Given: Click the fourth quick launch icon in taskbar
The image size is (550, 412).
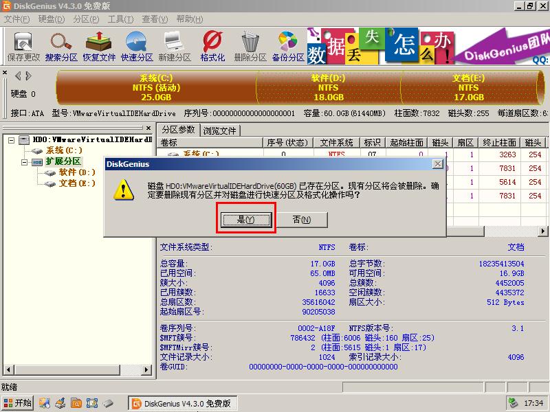Looking at the screenshot, I should pos(92,403).
